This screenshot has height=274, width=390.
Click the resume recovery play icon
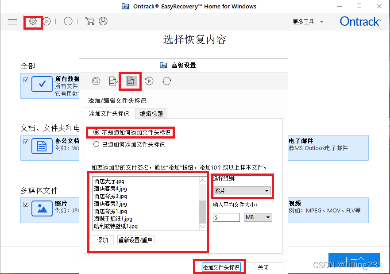[46, 21]
